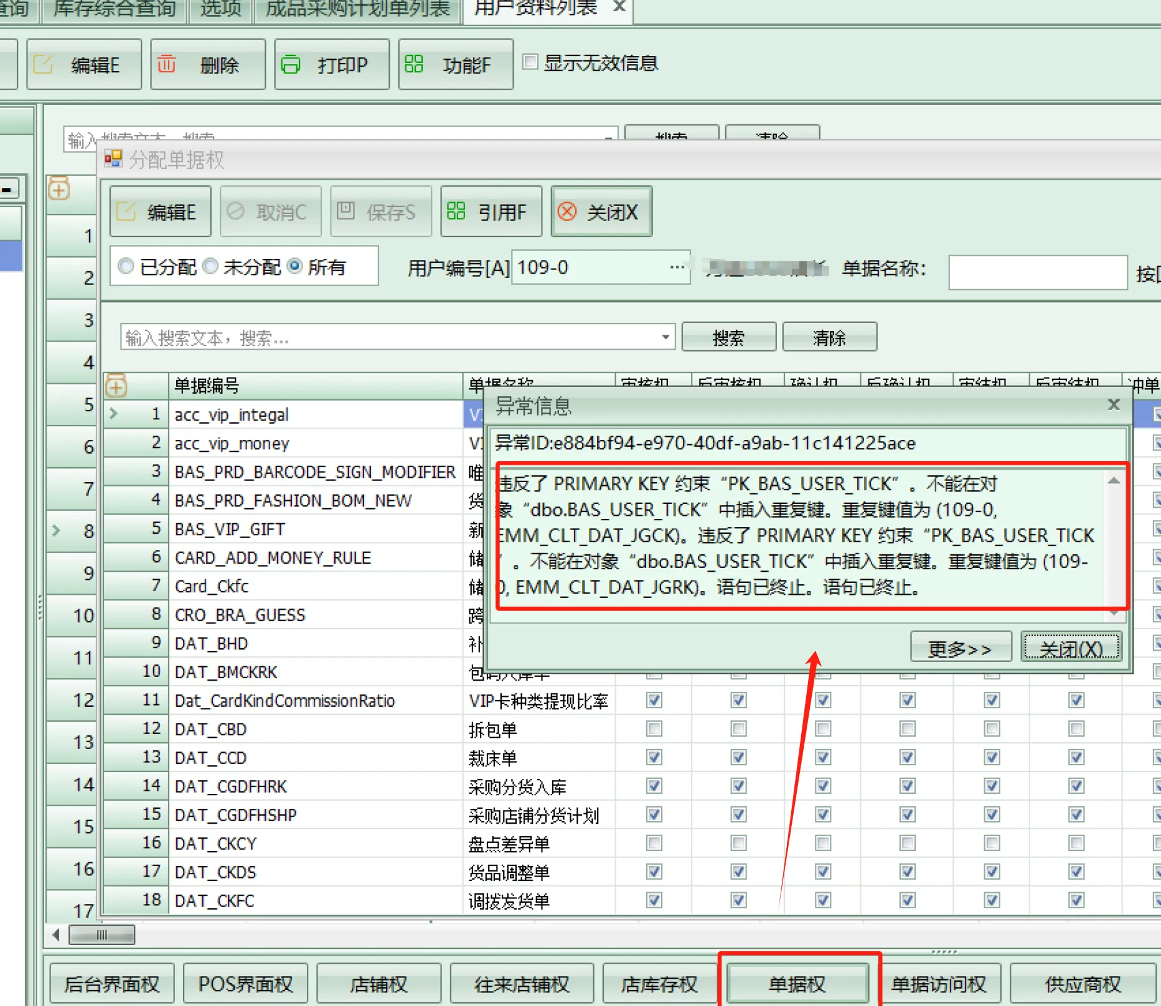Check the first checkbox in the DAT_CBD row
The height and width of the screenshot is (1006, 1161).
(x=654, y=729)
